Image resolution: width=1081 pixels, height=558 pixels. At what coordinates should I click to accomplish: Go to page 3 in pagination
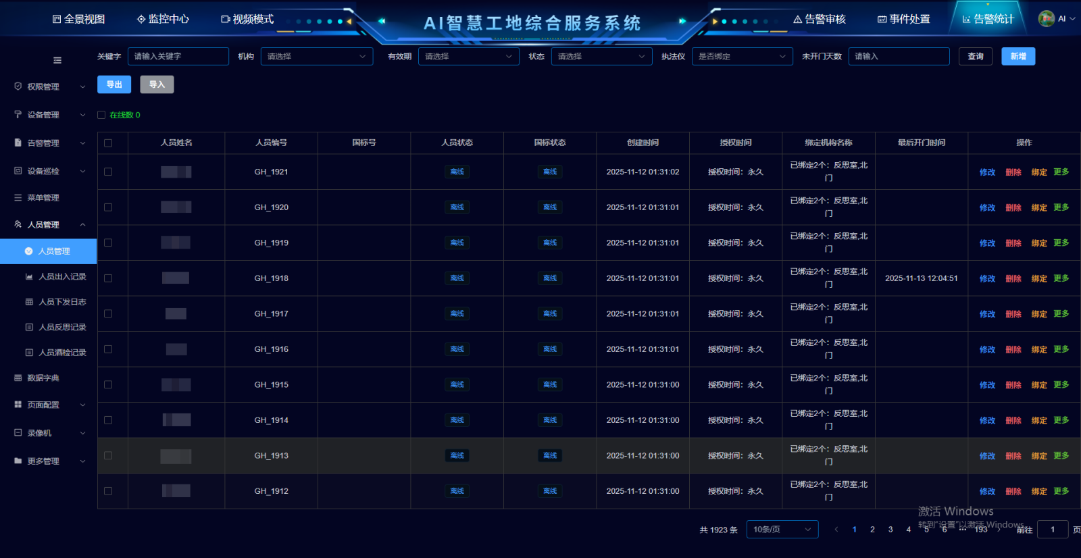click(x=890, y=530)
